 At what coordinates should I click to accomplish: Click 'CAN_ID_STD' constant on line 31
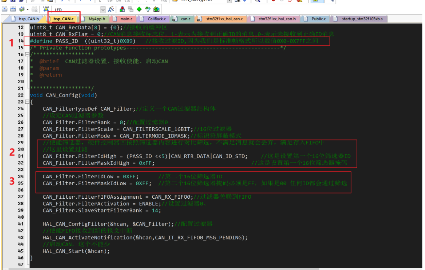click(229, 156)
